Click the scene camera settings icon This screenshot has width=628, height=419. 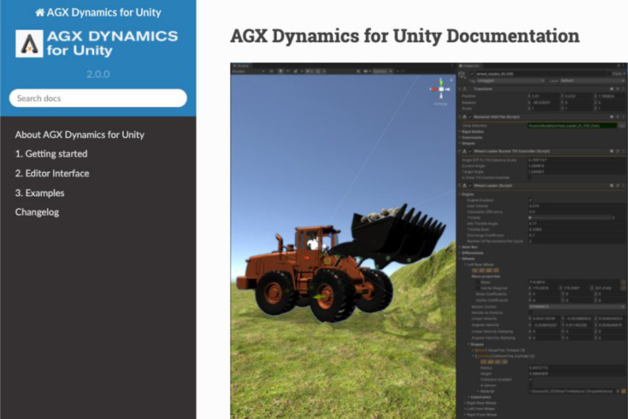[x=367, y=71]
